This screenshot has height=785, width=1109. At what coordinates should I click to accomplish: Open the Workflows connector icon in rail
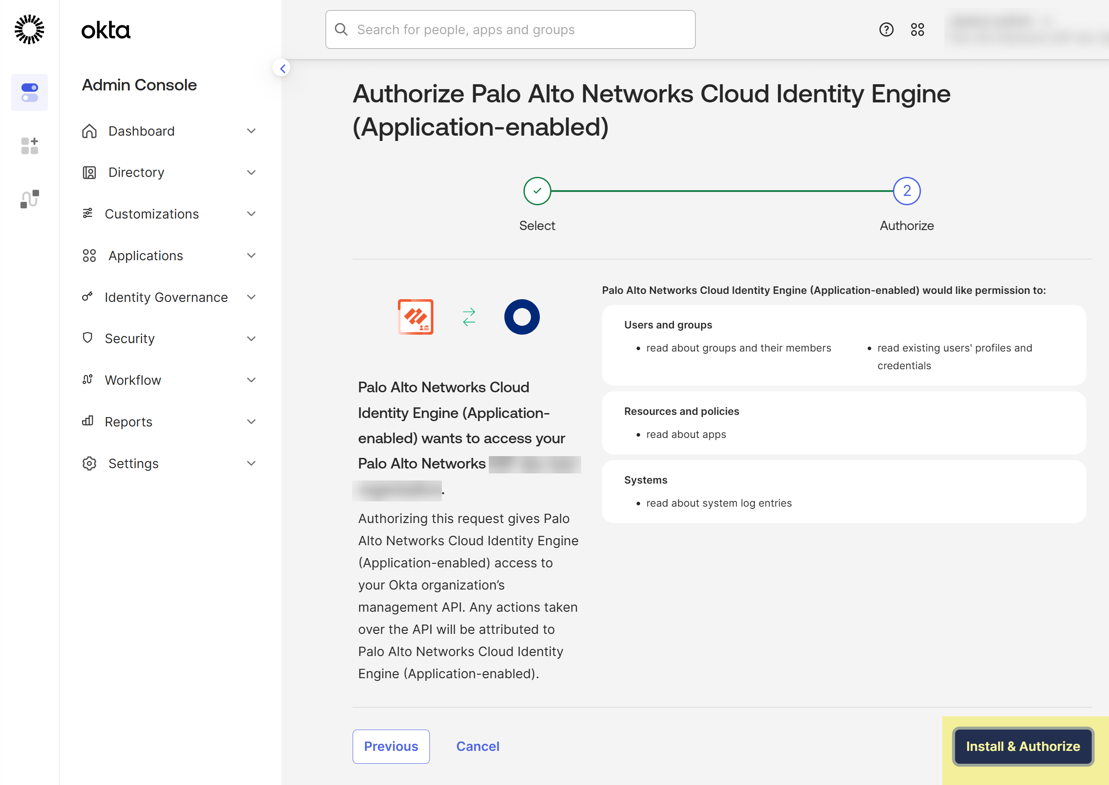[30, 199]
